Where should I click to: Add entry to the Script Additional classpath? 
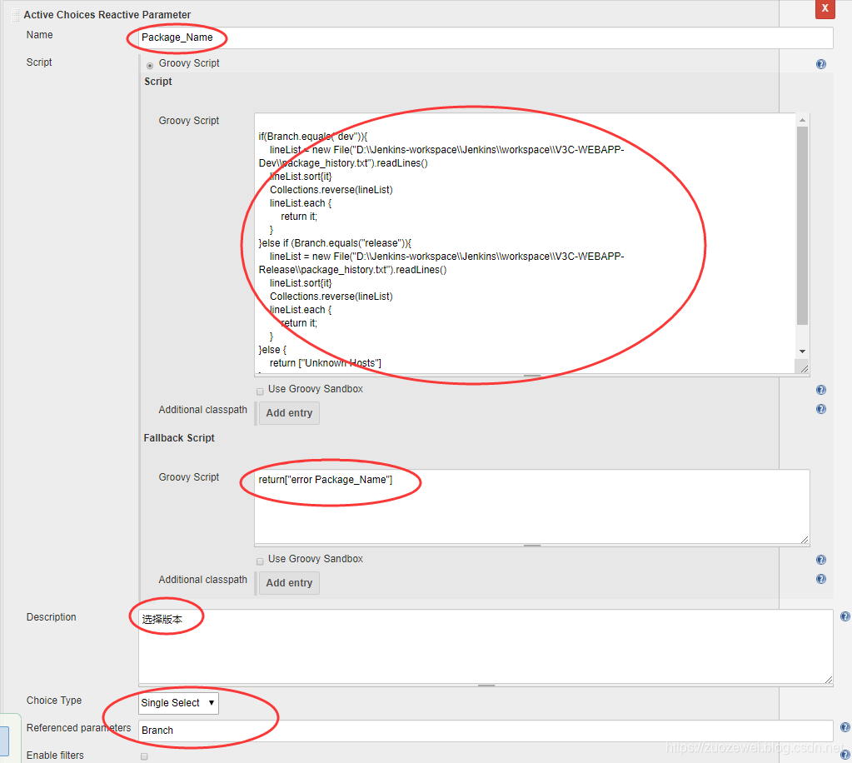pos(289,413)
